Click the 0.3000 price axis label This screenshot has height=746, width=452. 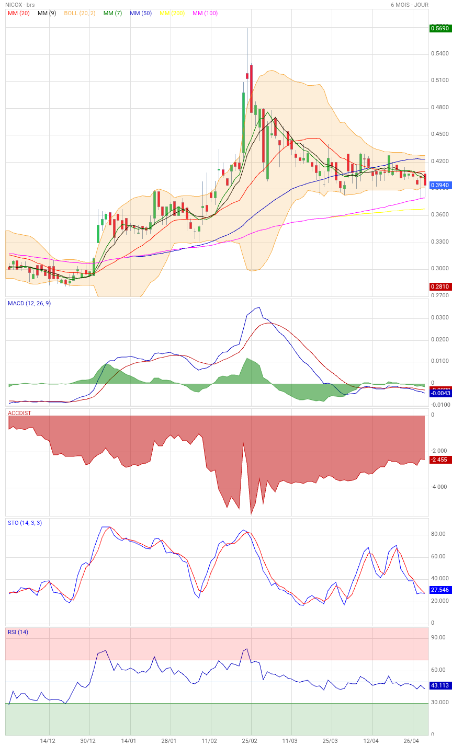(439, 269)
